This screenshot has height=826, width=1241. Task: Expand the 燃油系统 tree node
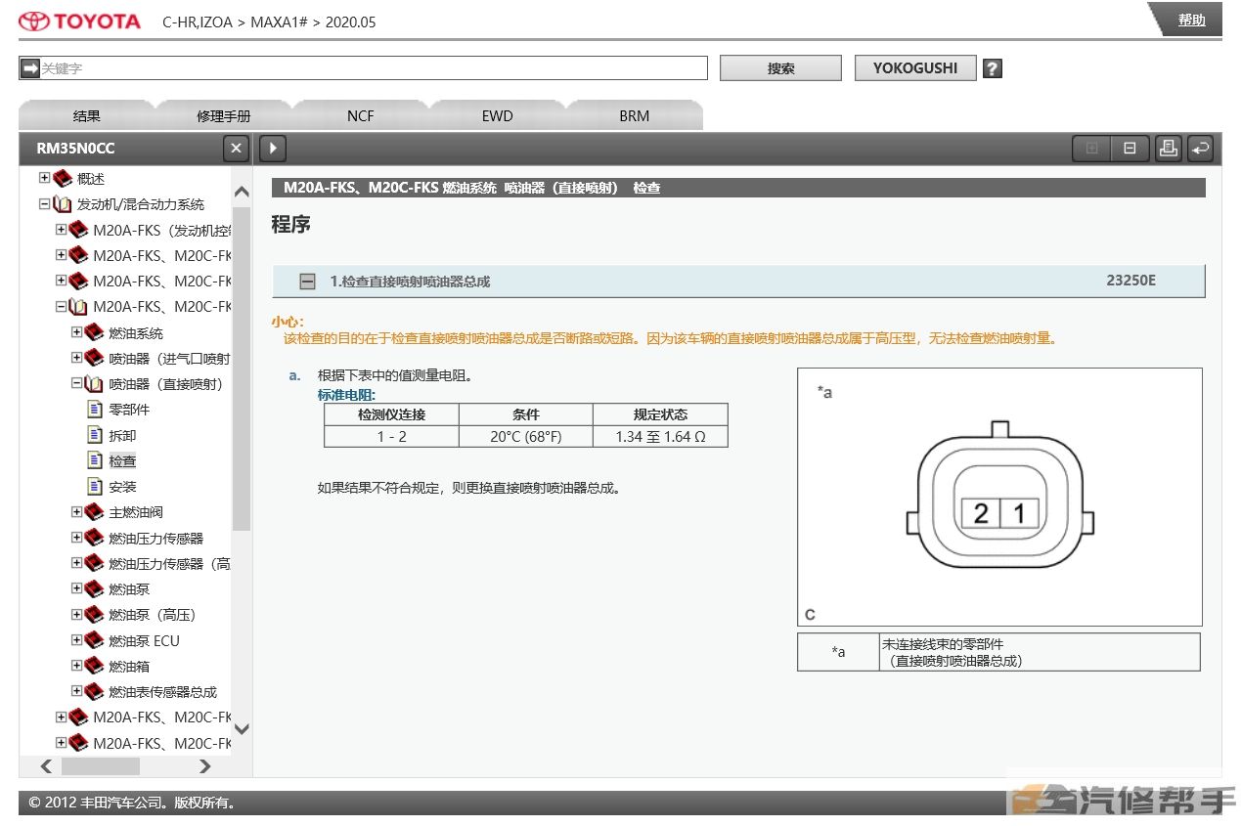coord(76,332)
